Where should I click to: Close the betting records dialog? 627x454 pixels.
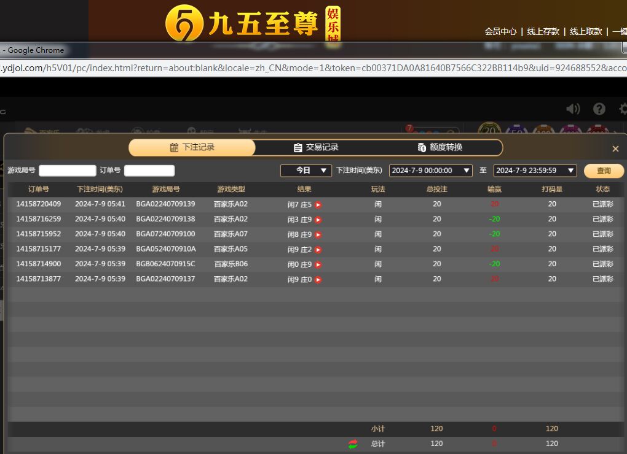(x=615, y=149)
